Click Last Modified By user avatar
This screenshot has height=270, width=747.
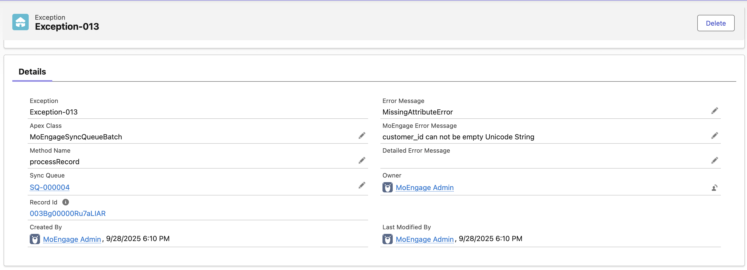click(x=387, y=239)
